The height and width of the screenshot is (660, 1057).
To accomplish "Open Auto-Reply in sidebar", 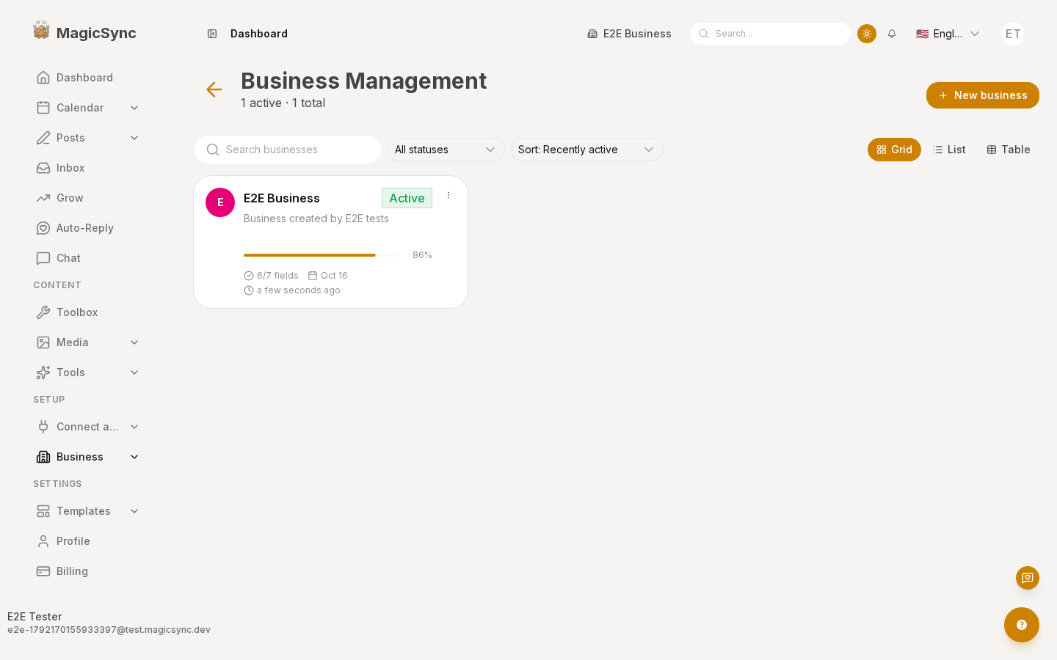I will point(88,228).
